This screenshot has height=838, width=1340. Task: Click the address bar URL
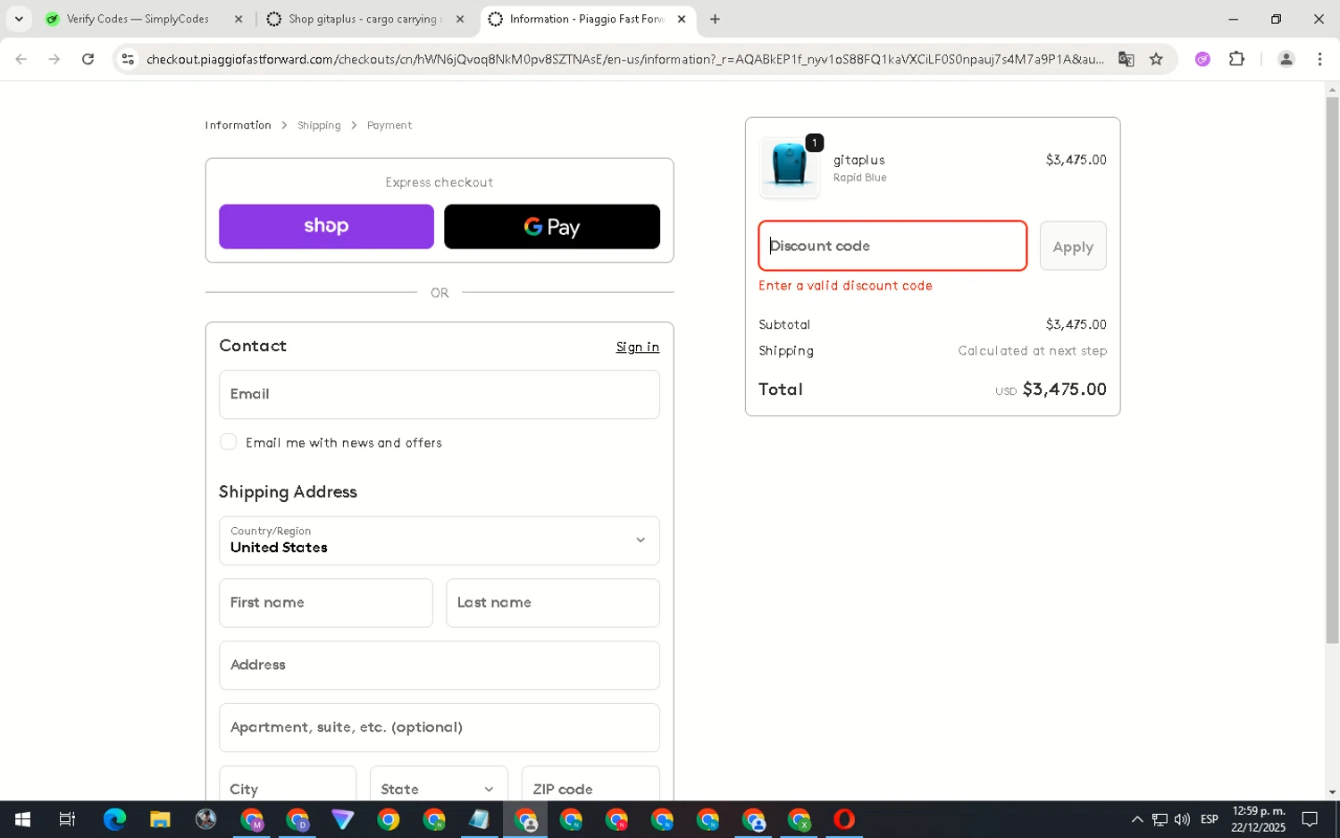pos(624,59)
